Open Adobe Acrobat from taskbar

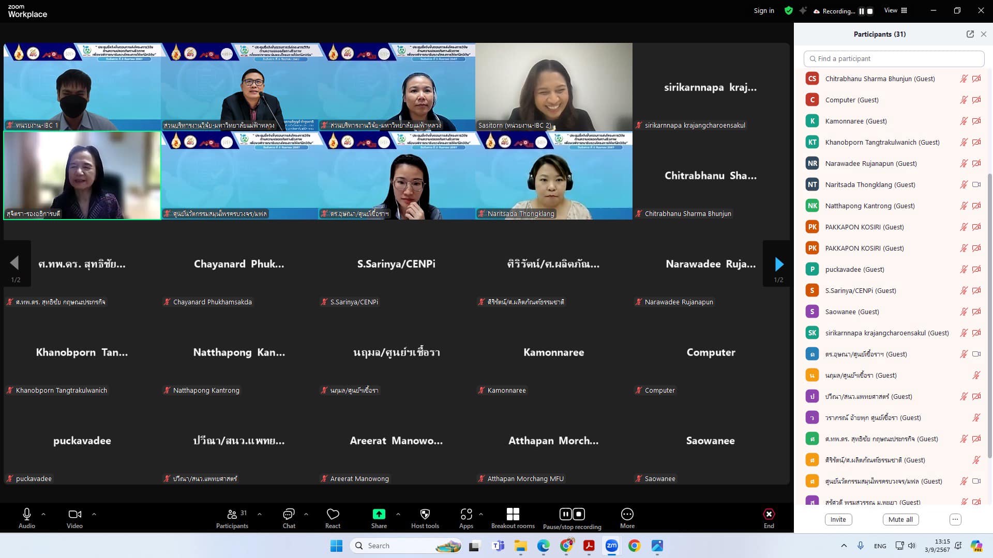[589, 546]
